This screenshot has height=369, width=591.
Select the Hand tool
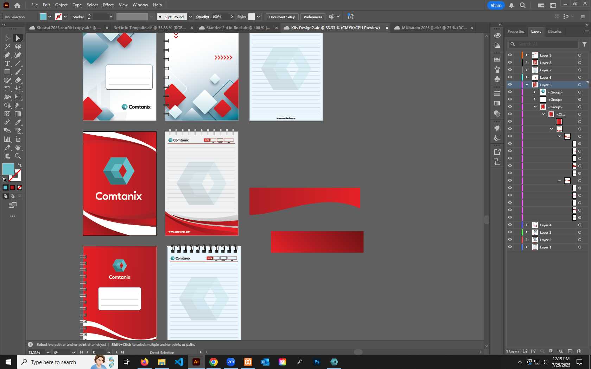18,148
